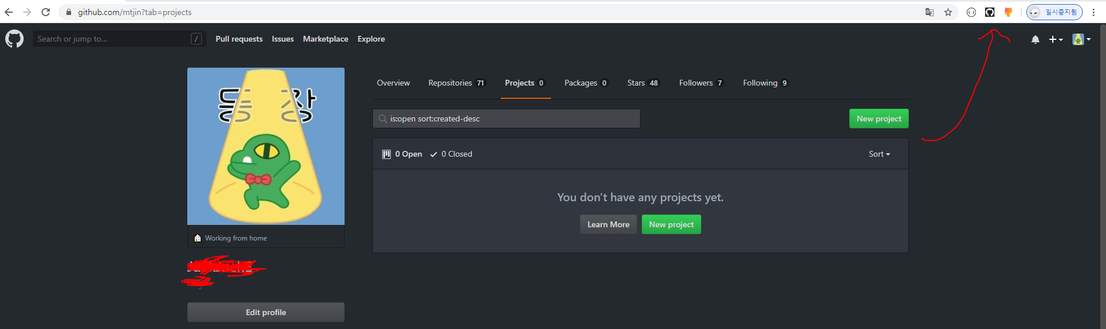Open the GitHub extension icon in the toolbar

pos(990,12)
